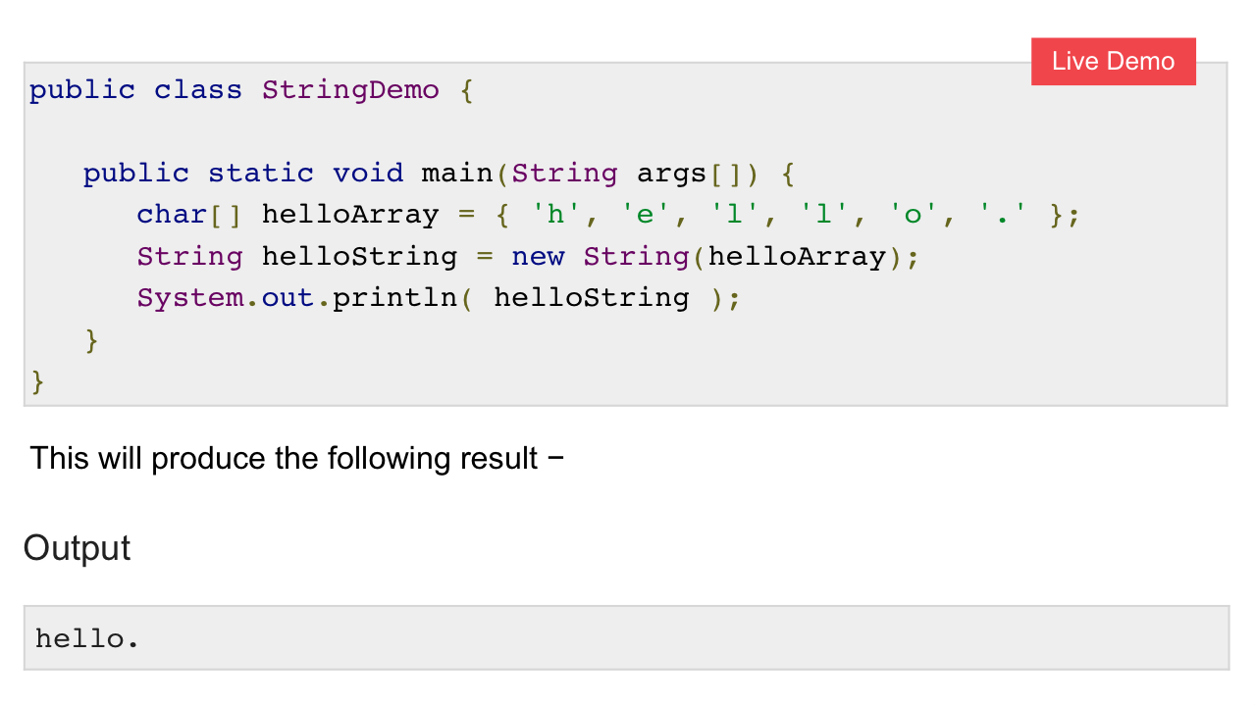Click the new keyword in code
1255x705 pixels.
(538, 257)
